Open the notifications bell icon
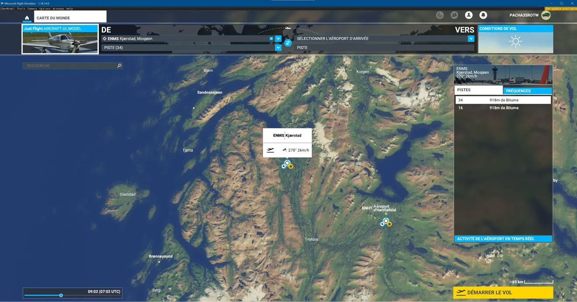Screen dimensions: 577x302 tap(483, 15)
